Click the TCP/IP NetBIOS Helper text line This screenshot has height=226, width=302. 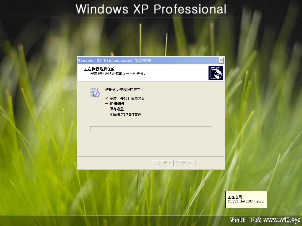point(246,201)
